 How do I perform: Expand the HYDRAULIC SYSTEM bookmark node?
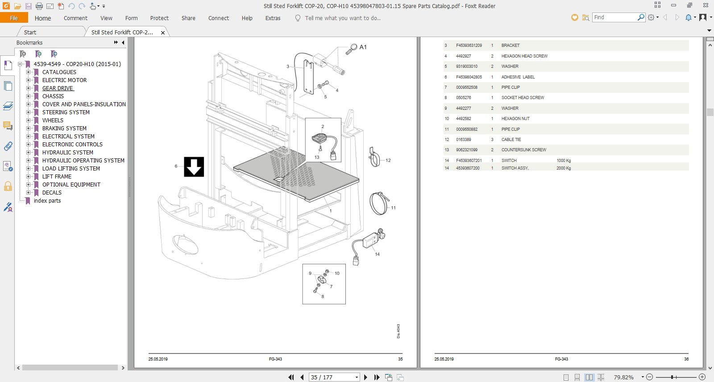point(28,152)
